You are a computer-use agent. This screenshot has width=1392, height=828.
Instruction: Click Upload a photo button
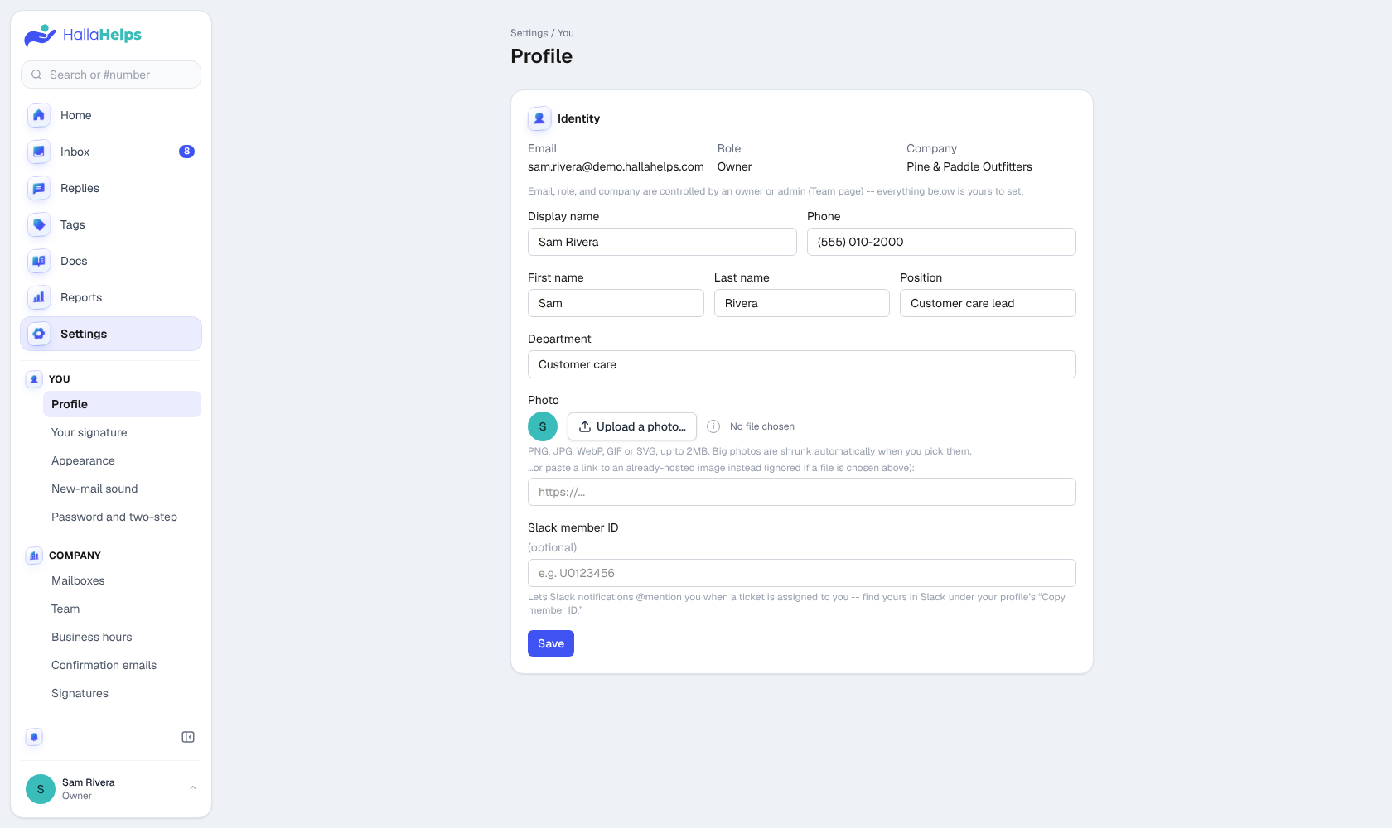pyautogui.click(x=632, y=426)
